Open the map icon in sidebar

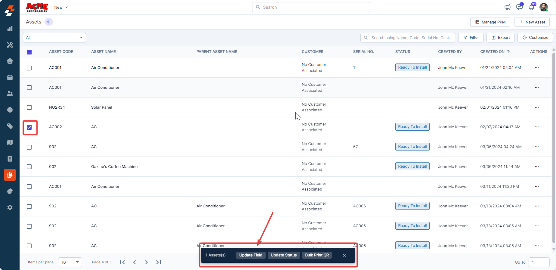pos(10,142)
